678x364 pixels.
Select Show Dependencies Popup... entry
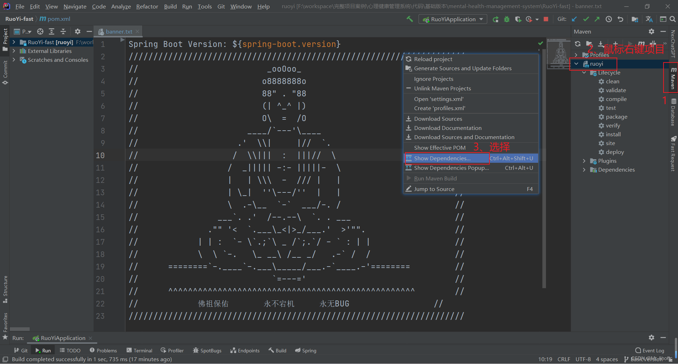click(471, 168)
